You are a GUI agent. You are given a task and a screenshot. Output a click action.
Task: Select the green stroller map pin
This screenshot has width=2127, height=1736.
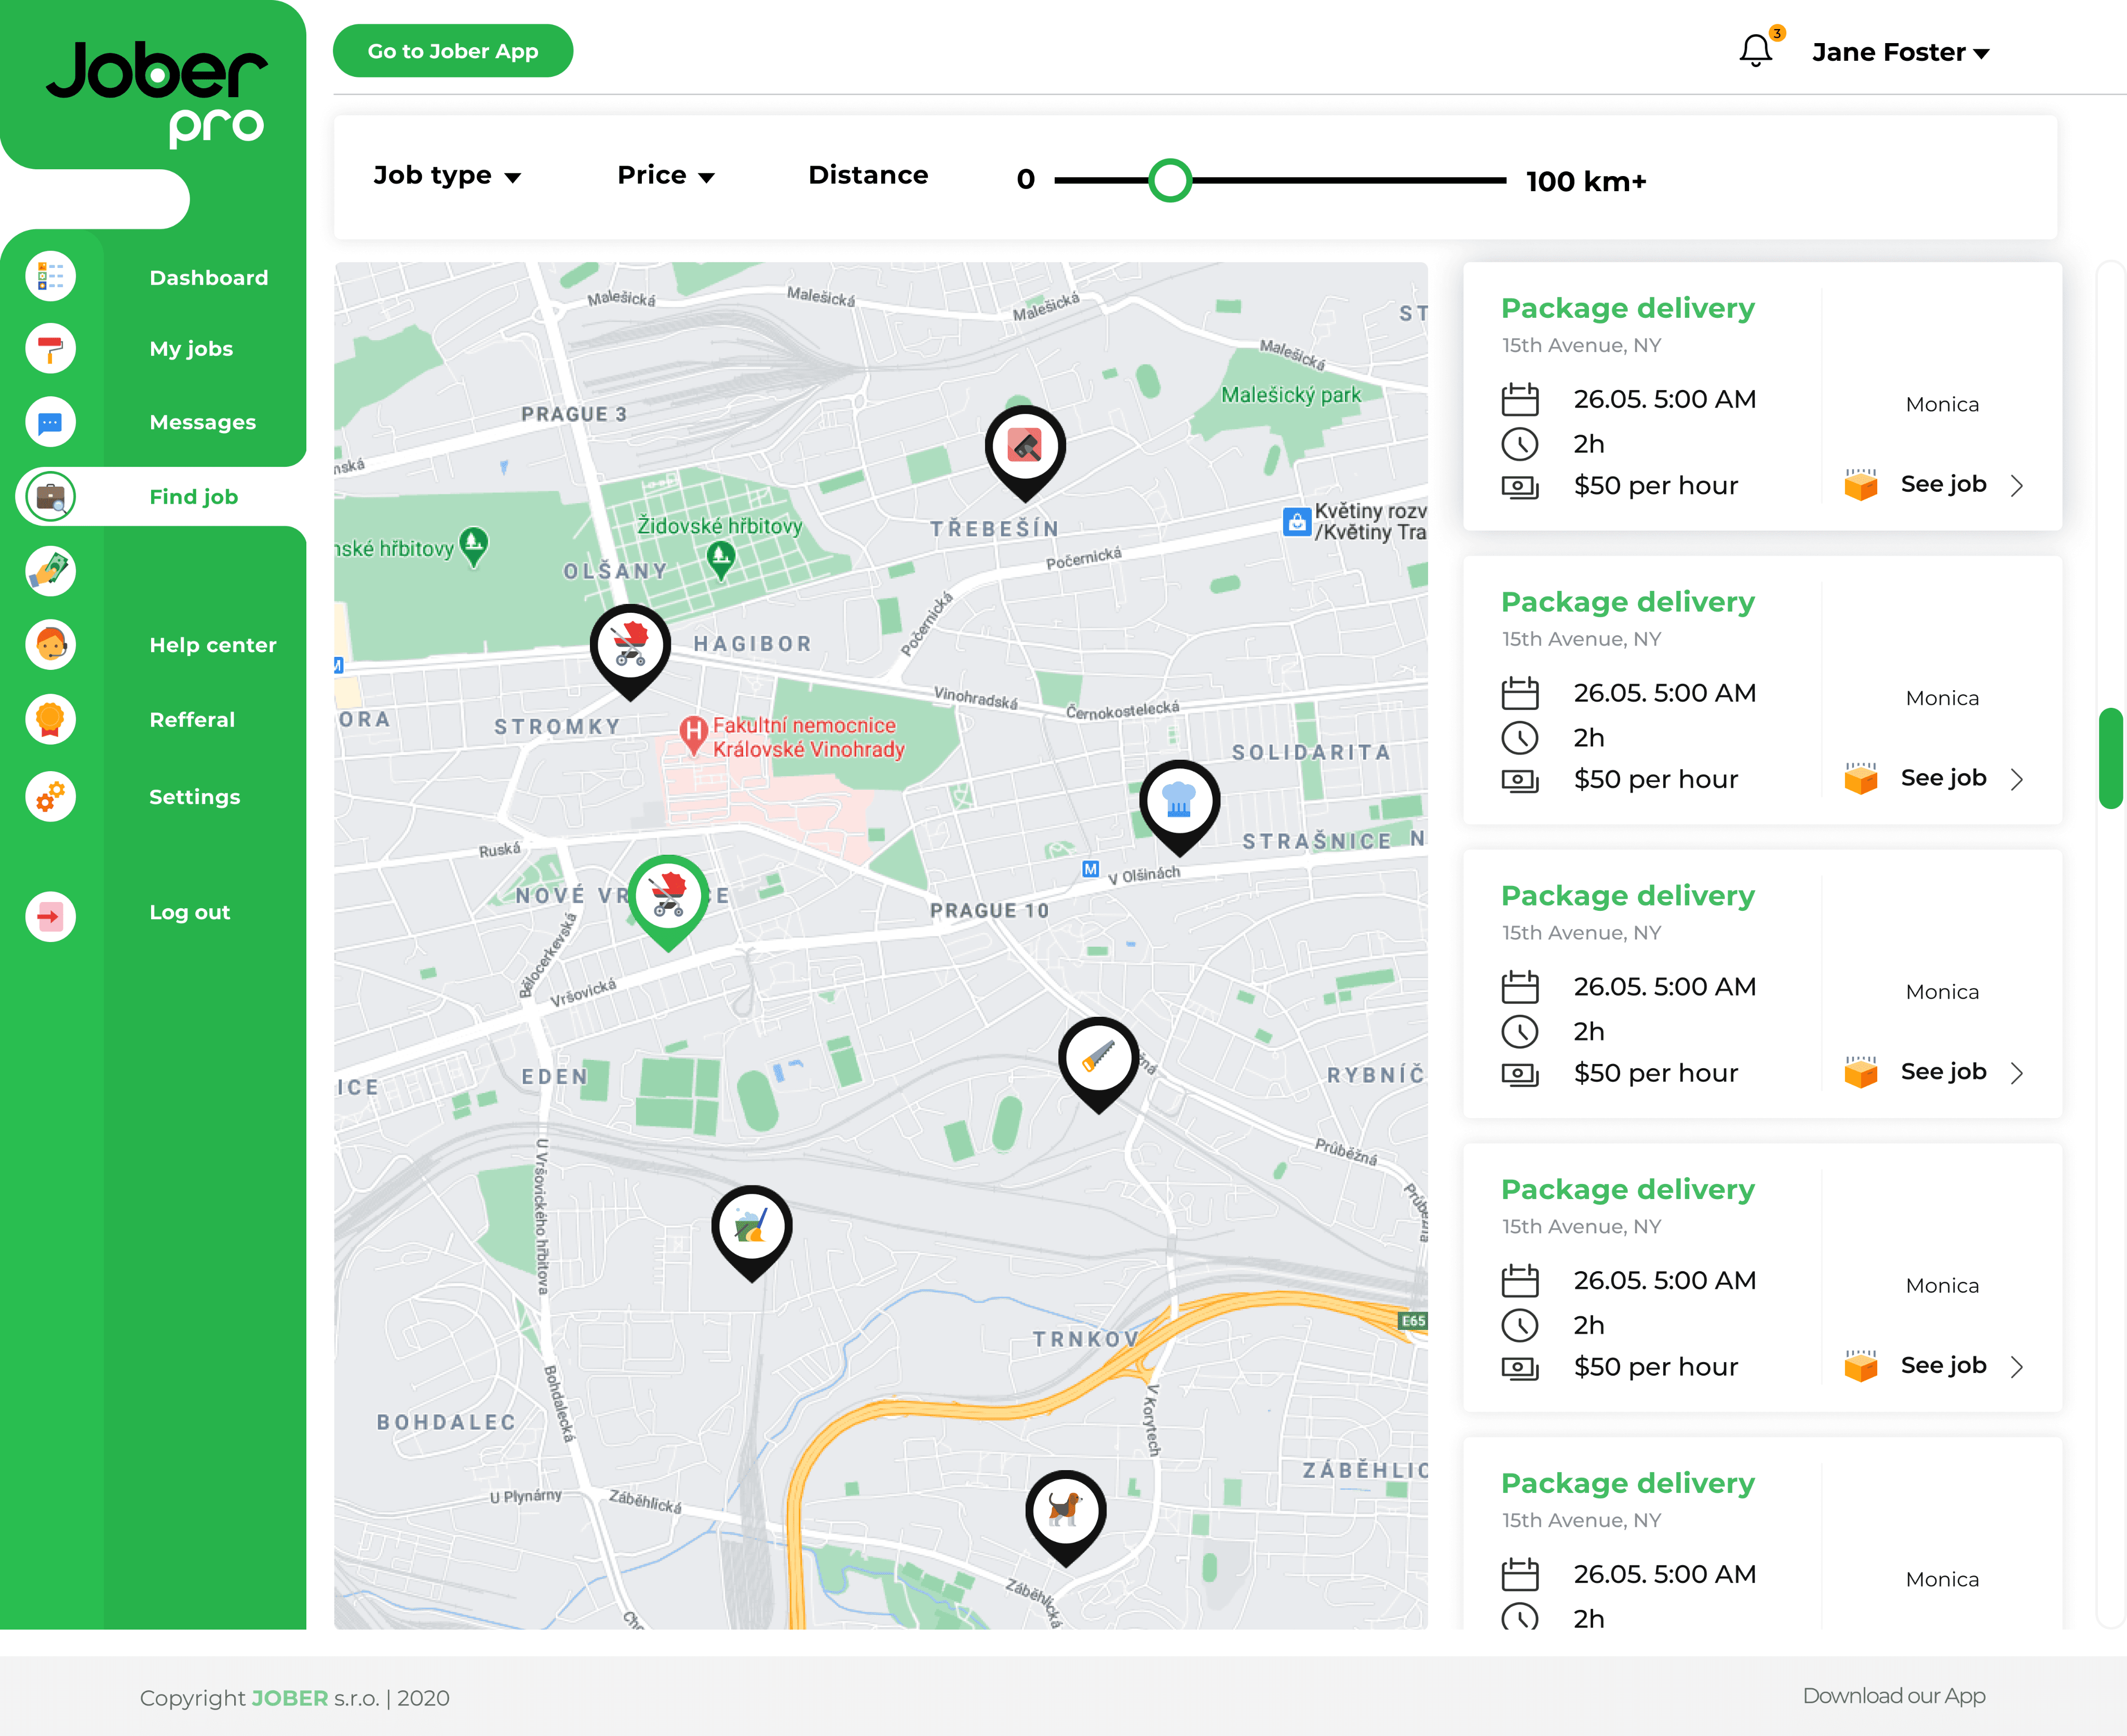coord(668,895)
